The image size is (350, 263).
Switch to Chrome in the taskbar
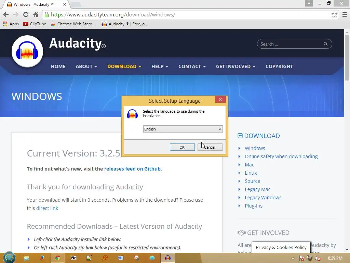[57, 258]
